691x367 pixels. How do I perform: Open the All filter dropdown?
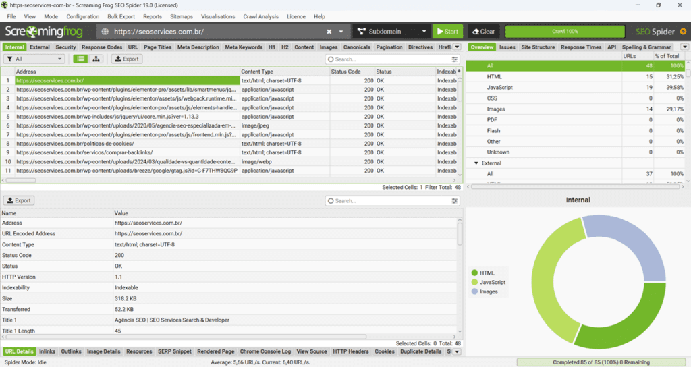pos(34,59)
